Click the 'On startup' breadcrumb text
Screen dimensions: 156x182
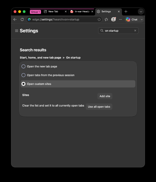pyautogui.click(x=73, y=58)
